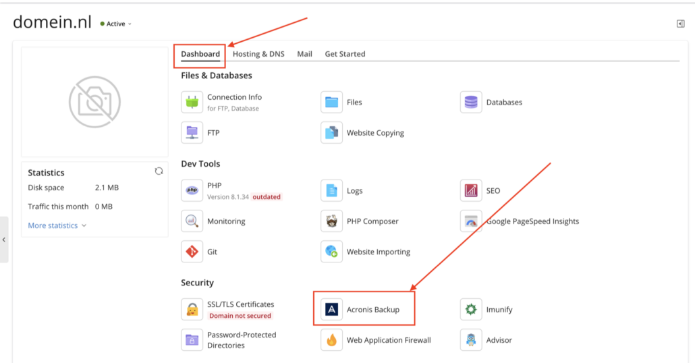The width and height of the screenshot is (695, 363).
Task: Switch to the Hosting & DNS tab
Action: click(x=258, y=54)
